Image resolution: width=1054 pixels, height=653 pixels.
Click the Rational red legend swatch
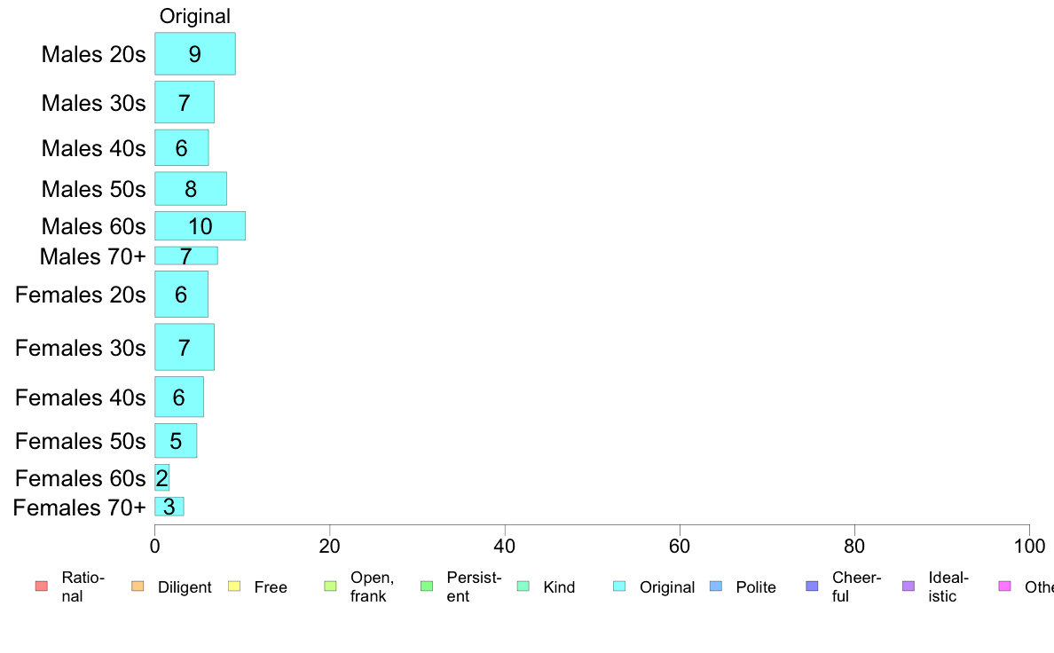[x=41, y=586]
